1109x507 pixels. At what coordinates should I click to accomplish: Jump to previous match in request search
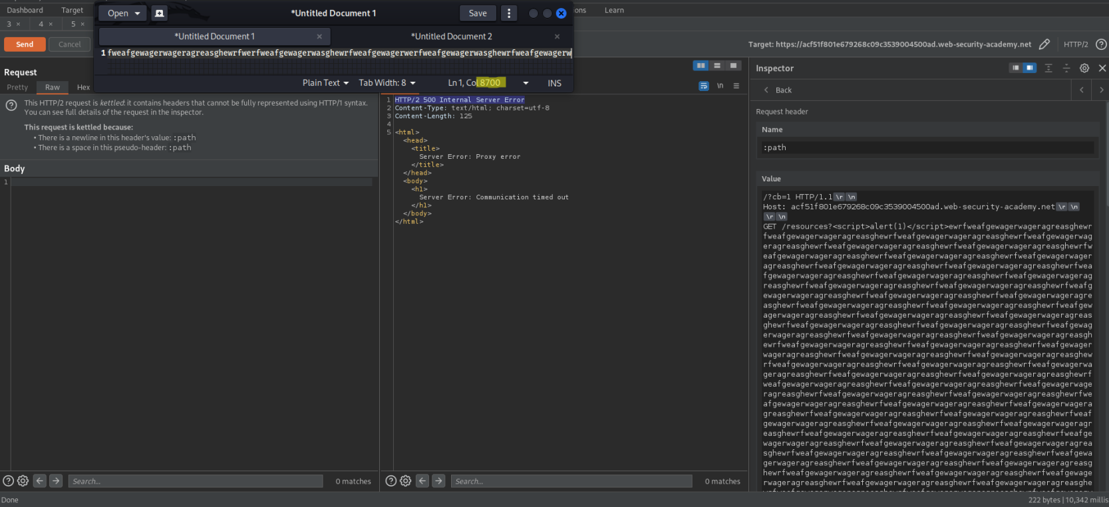coord(40,480)
